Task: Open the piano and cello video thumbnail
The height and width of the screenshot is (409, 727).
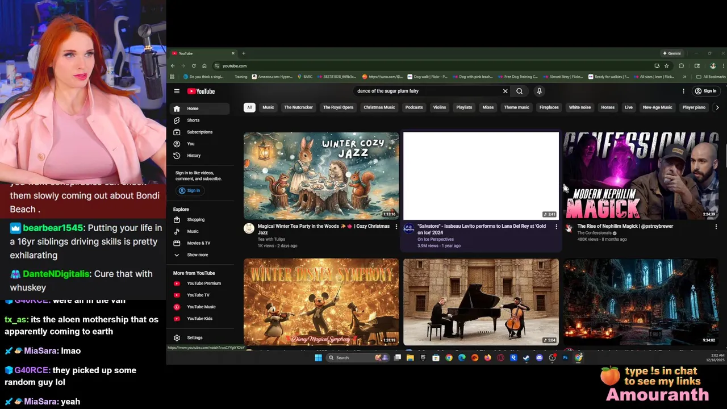Action: [481, 302]
